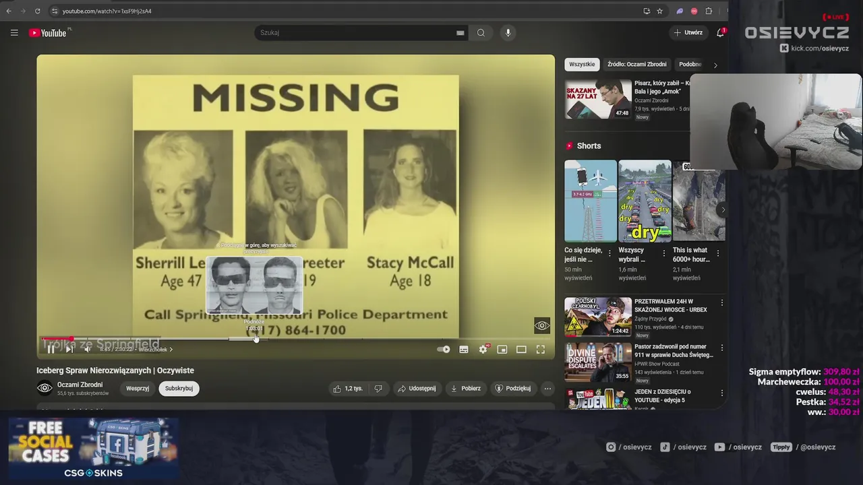Toggle subtitles in the player

pyautogui.click(x=464, y=349)
